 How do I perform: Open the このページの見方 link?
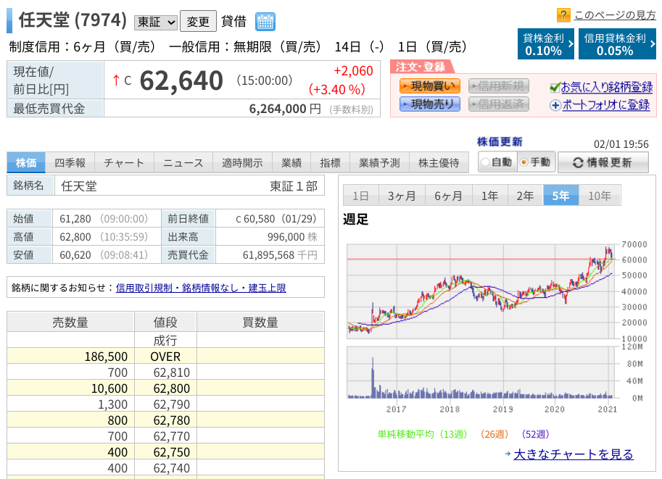click(x=615, y=15)
